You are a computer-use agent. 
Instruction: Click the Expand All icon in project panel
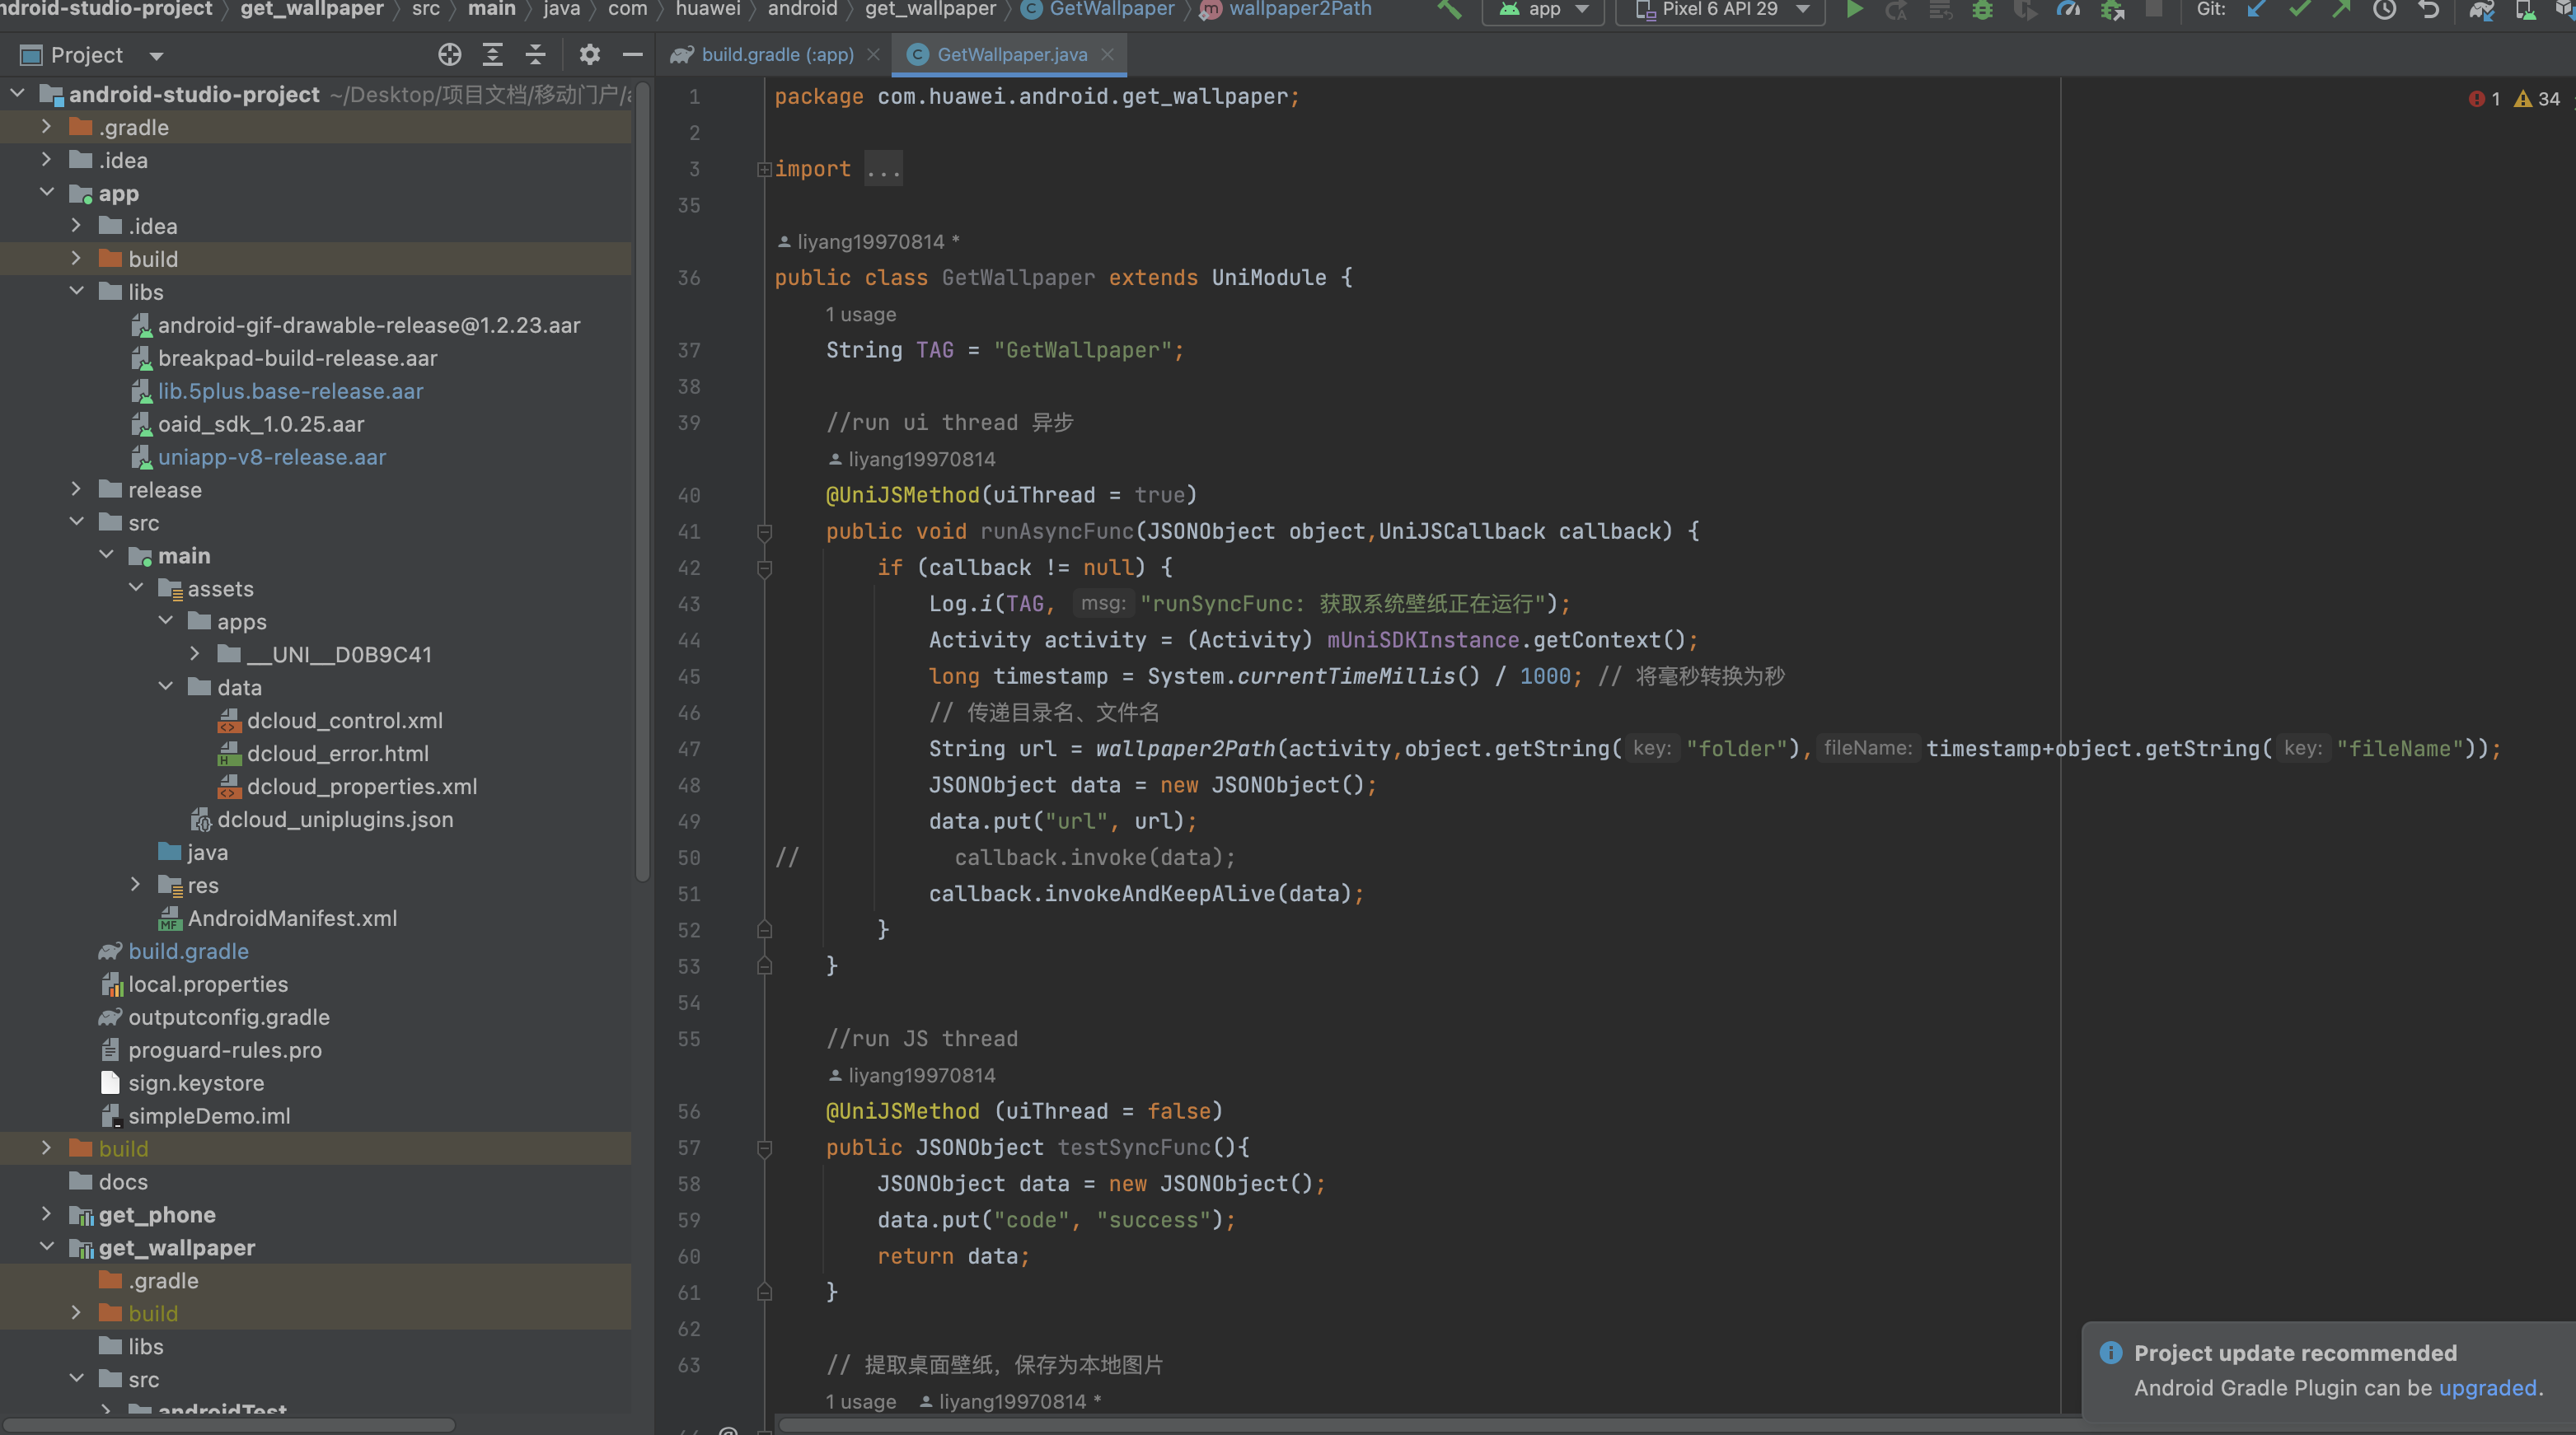click(x=493, y=55)
